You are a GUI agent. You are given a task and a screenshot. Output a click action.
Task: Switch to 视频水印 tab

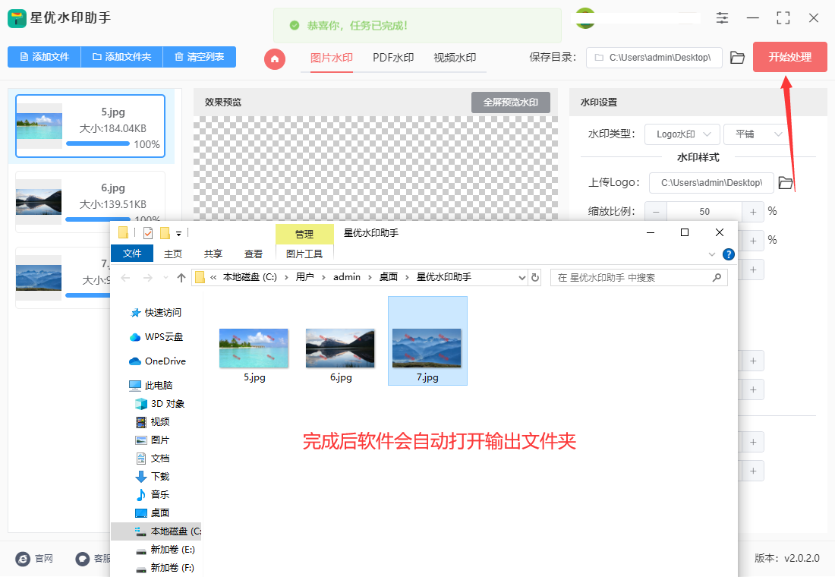[x=454, y=58]
